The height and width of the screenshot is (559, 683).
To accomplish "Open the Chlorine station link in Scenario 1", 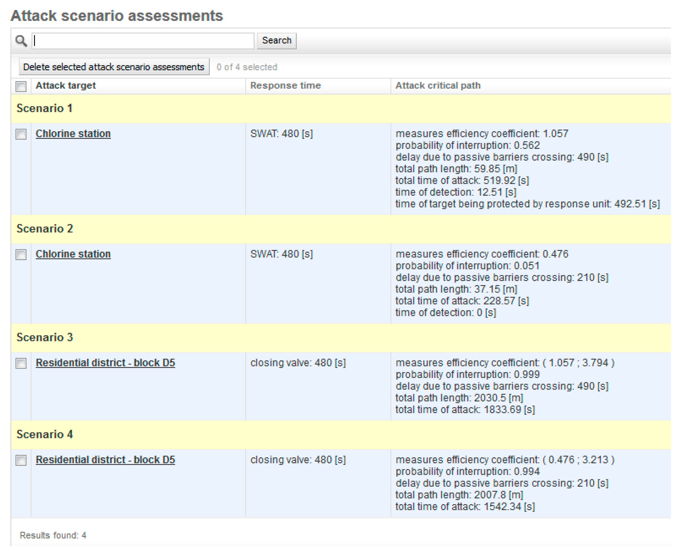I will pos(73,133).
